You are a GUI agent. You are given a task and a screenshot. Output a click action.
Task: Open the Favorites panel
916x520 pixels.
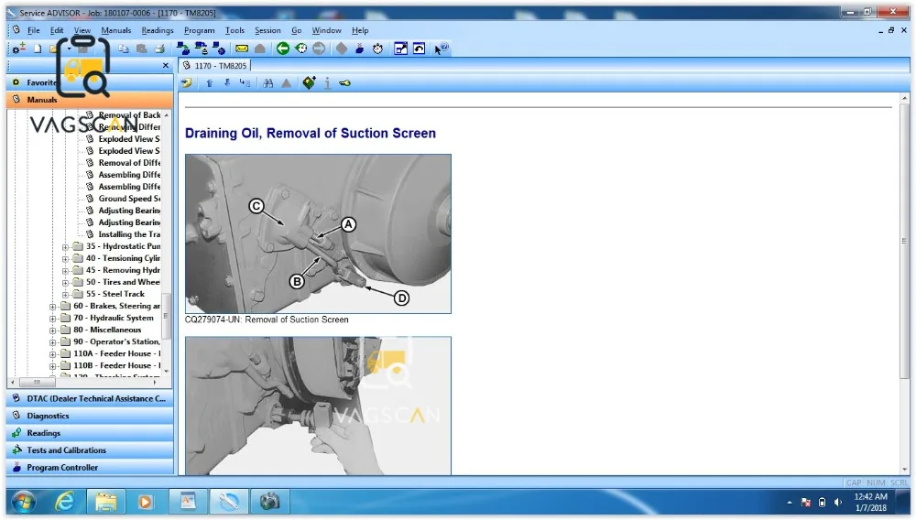coord(90,82)
